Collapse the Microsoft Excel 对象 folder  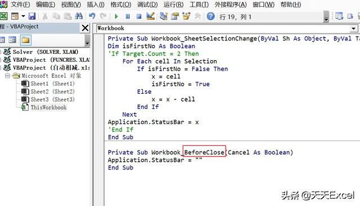click(x=7, y=76)
